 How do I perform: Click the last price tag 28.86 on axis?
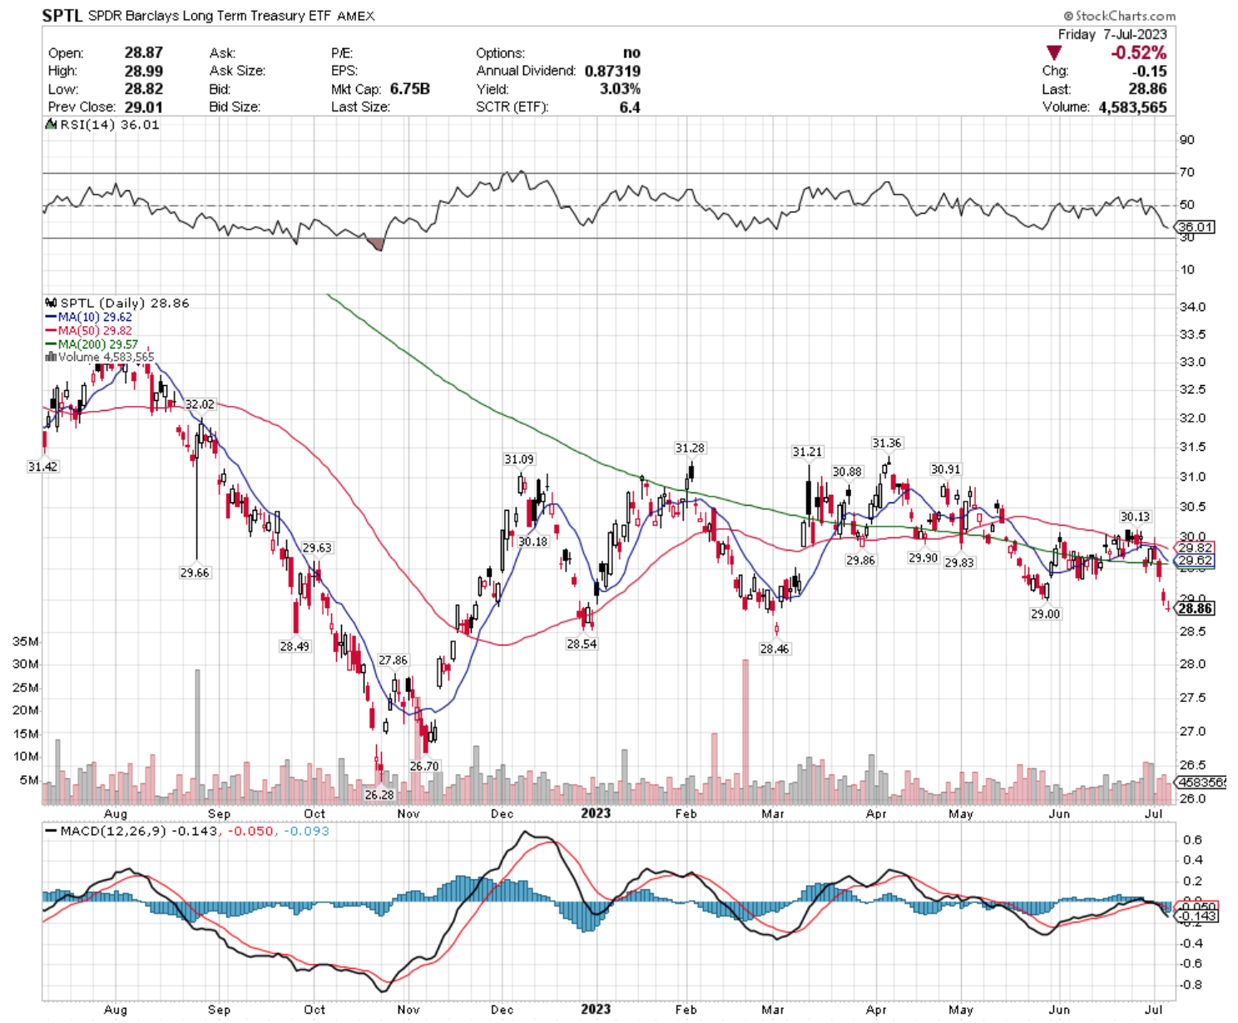click(x=1196, y=609)
